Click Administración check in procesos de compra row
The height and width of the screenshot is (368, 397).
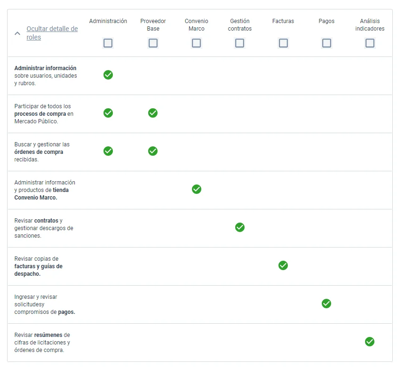108,113
